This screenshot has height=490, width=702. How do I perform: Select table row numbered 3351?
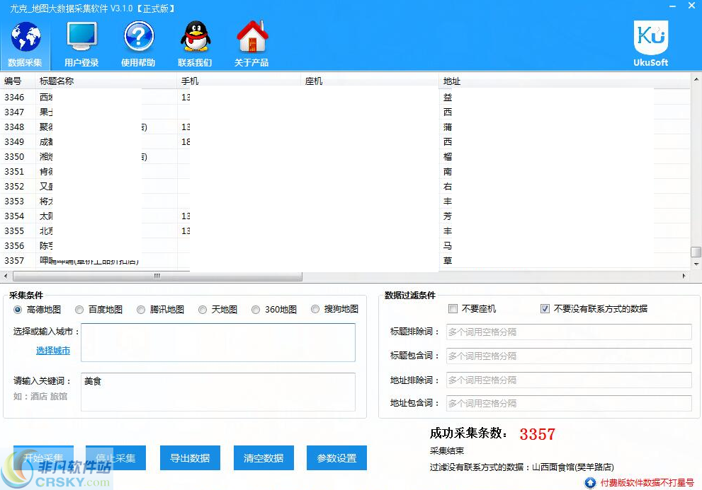345,171
